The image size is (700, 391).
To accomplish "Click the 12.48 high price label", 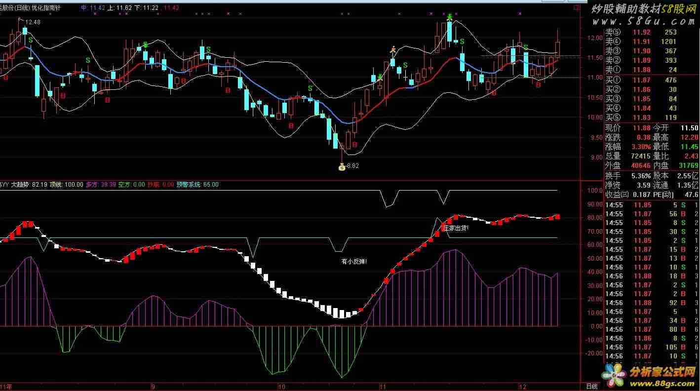I will point(33,22).
